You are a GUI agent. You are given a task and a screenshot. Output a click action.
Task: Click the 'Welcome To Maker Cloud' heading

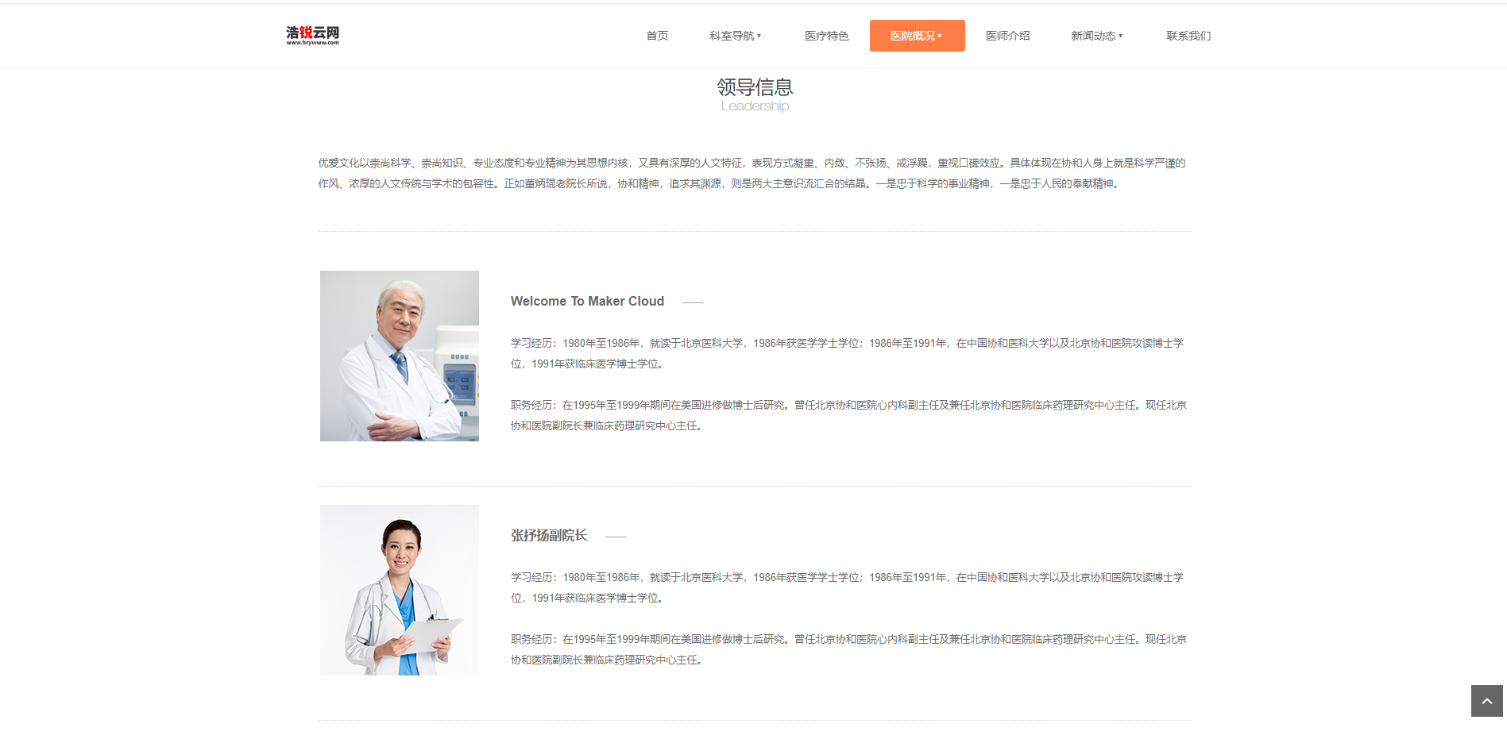tap(587, 302)
